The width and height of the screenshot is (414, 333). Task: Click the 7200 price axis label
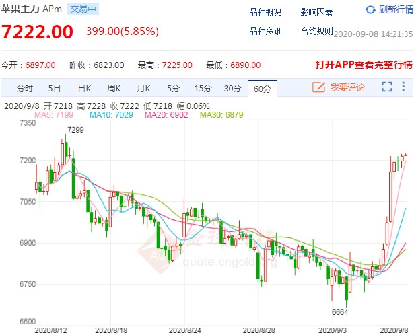[x=28, y=160]
